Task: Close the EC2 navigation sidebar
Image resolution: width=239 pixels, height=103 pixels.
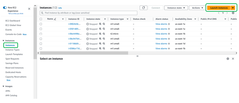Action: [x=29, y=9]
